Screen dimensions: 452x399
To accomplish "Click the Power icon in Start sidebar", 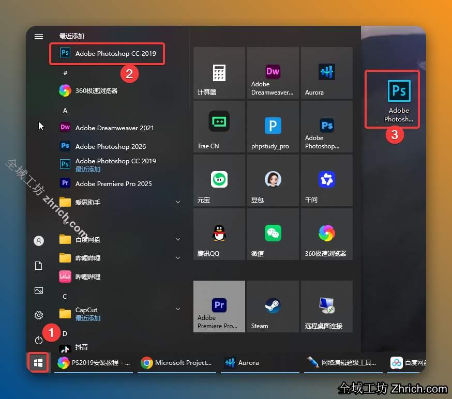I will click(39, 340).
